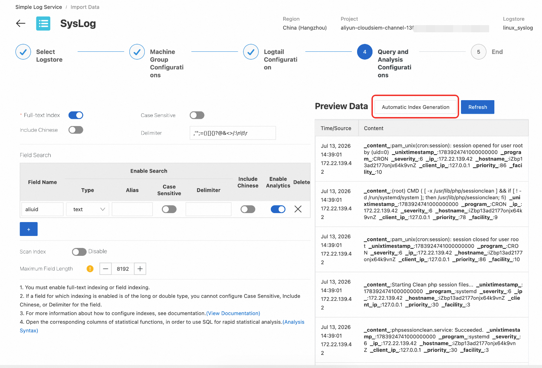Click the SysLog list icon
The height and width of the screenshot is (368, 542).
pyautogui.click(x=43, y=24)
